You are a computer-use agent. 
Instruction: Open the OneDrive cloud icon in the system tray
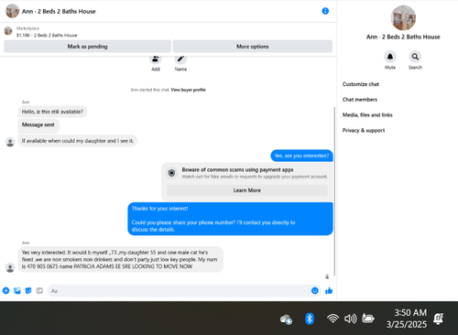coord(286,319)
